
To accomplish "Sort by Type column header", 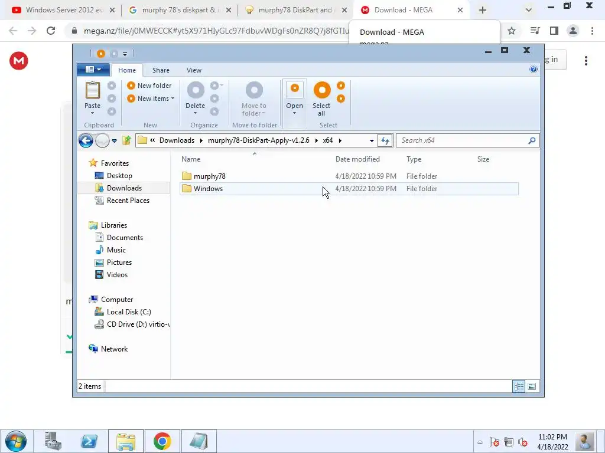I will (x=414, y=159).
